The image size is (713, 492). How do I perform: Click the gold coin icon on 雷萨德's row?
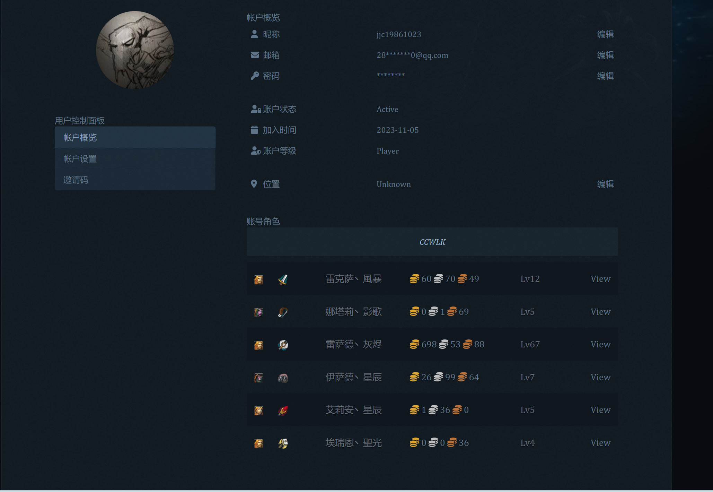tap(414, 344)
